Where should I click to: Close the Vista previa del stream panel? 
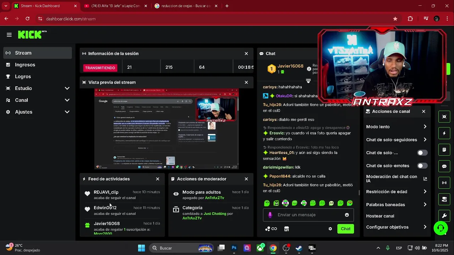pyautogui.click(x=246, y=82)
